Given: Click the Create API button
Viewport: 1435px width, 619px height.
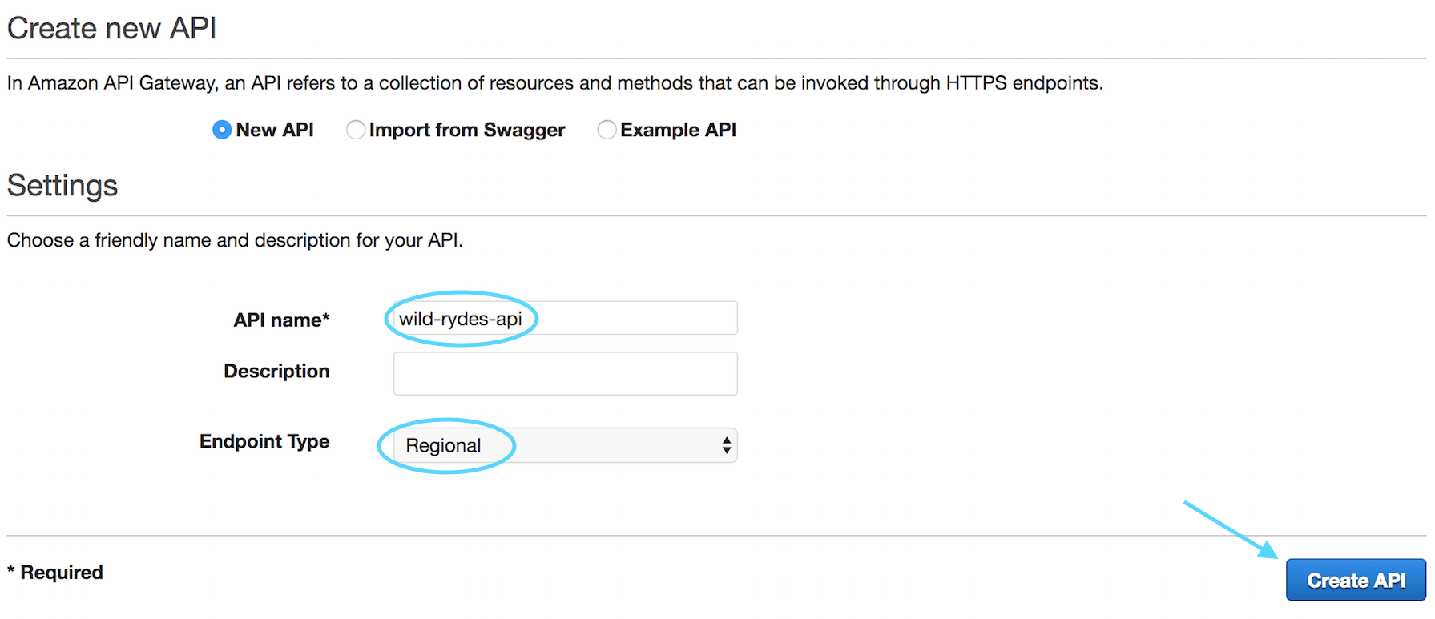Looking at the screenshot, I should 1356,580.
